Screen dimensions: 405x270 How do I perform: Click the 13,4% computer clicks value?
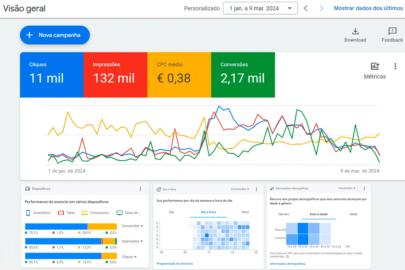(x=86, y=262)
